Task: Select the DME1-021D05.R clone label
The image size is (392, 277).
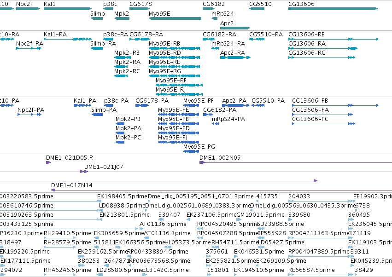Action: (x=70, y=158)
